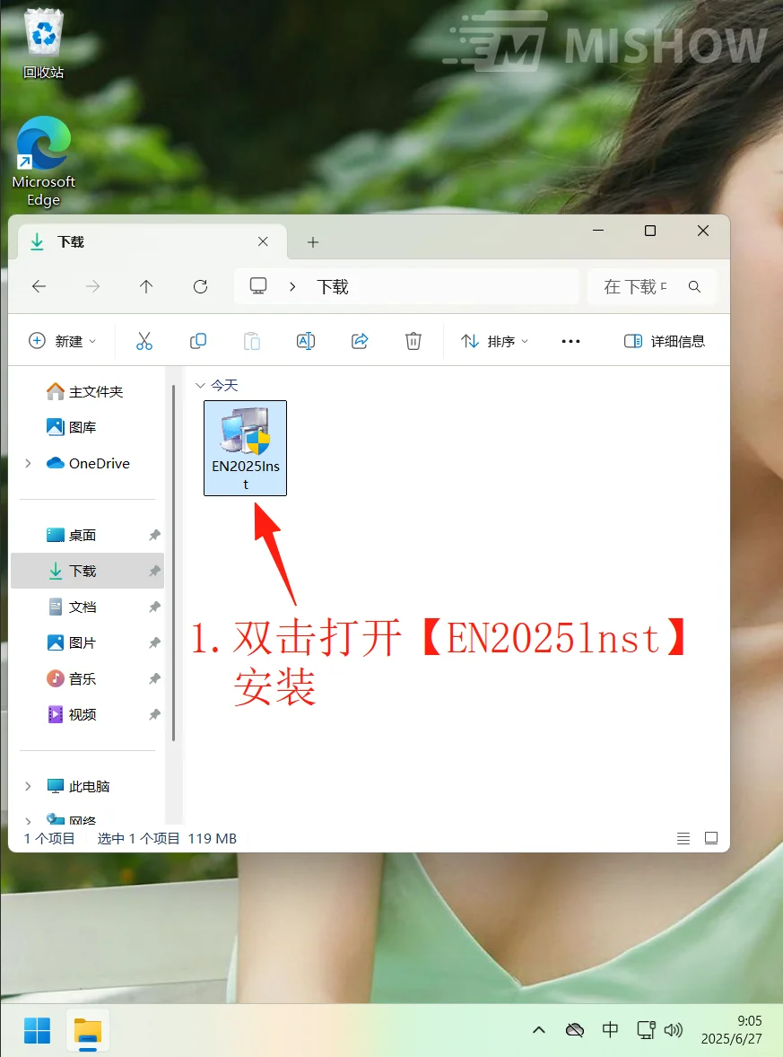Open the 详细信息 details pane
The image size is (783, 1057).
coord(665,341)
